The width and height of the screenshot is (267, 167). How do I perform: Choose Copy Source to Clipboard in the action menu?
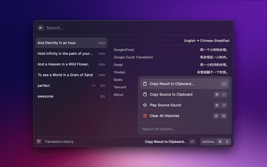point(171,95)
